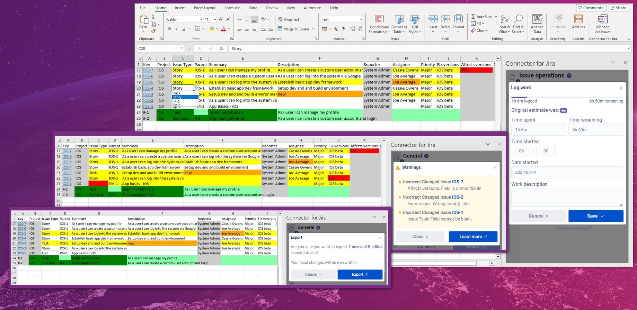Click Manage Jira issues icon
This screenshot has width=637, height=310.
point(603,19)
